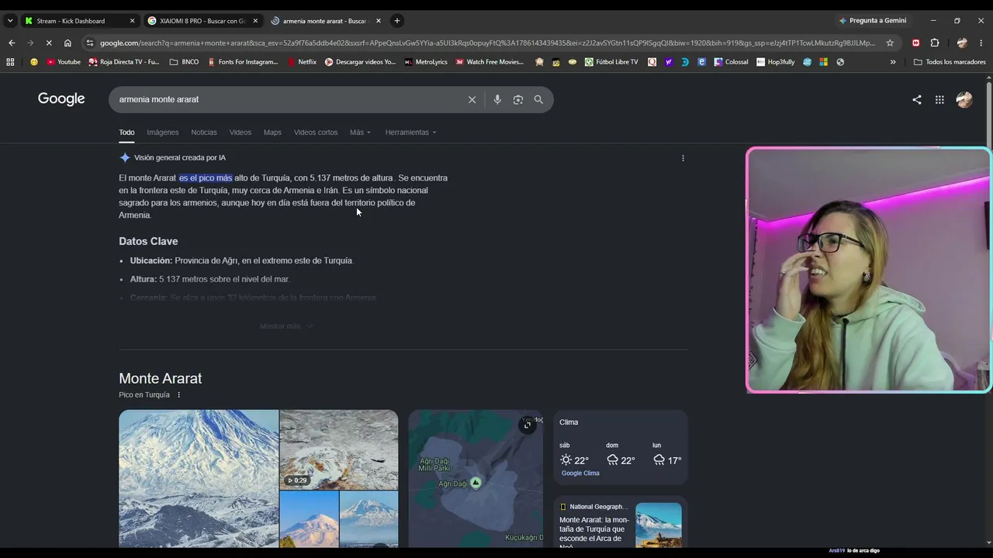Screen dimensions: 993x558
Task: Click the address bar URL
Action: pos(487,43)
